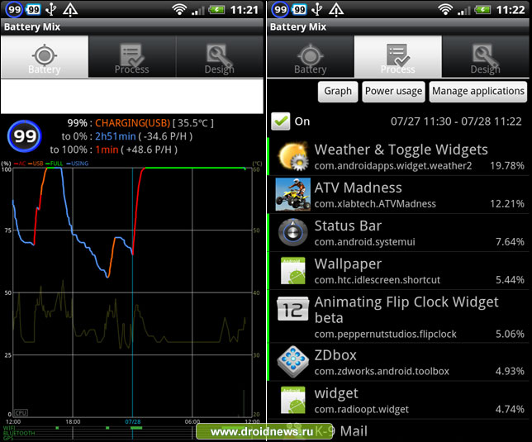Click rectangular 99 battery icon in left status bar
Viewport: 532px width, 442px height.
coord(33,9)
